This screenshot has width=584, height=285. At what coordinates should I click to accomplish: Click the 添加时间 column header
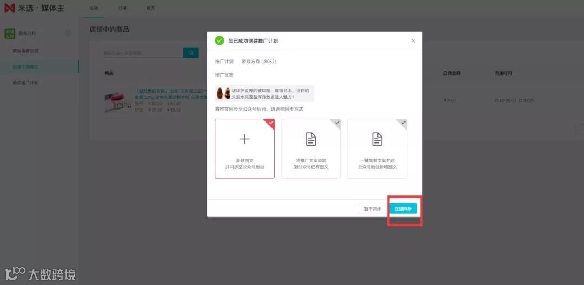[x=503, y=73]
